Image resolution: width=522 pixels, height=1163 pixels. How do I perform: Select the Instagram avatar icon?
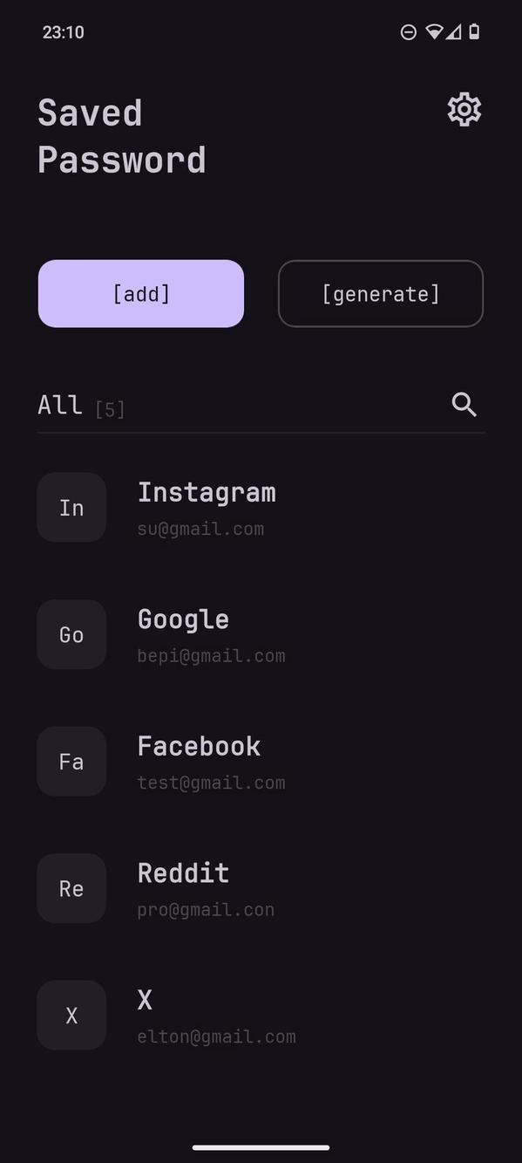point(71,507)
